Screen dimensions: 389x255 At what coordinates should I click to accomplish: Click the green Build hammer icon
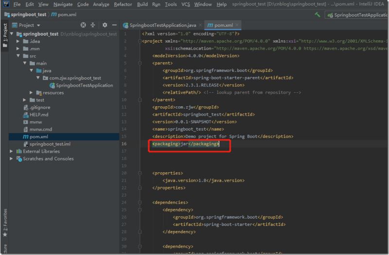(318, 15)
